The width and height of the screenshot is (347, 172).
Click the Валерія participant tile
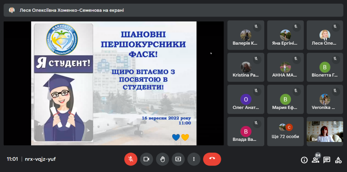246,35
